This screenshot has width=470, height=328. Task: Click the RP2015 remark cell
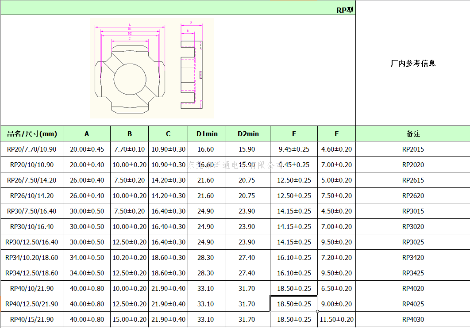[x=412, y=149]
